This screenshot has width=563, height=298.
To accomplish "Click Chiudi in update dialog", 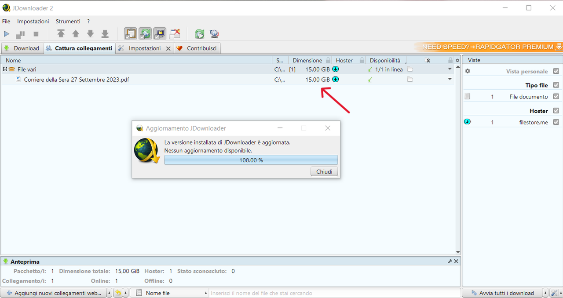I will [324, 171].
